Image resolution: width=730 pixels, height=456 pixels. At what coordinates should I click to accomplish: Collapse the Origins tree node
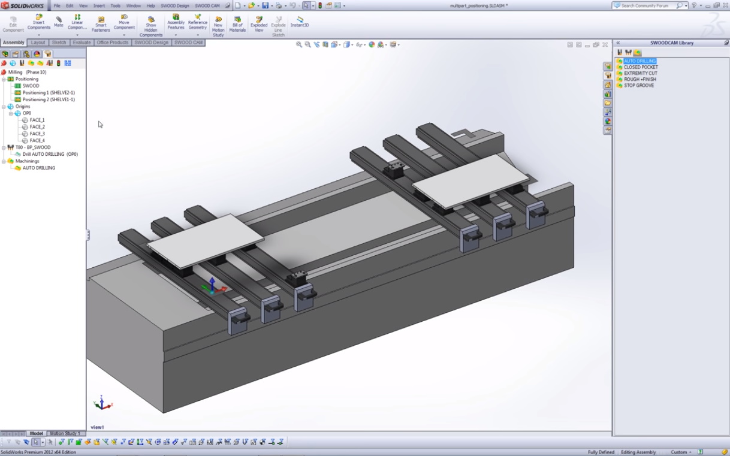click(x=4, y=107)
